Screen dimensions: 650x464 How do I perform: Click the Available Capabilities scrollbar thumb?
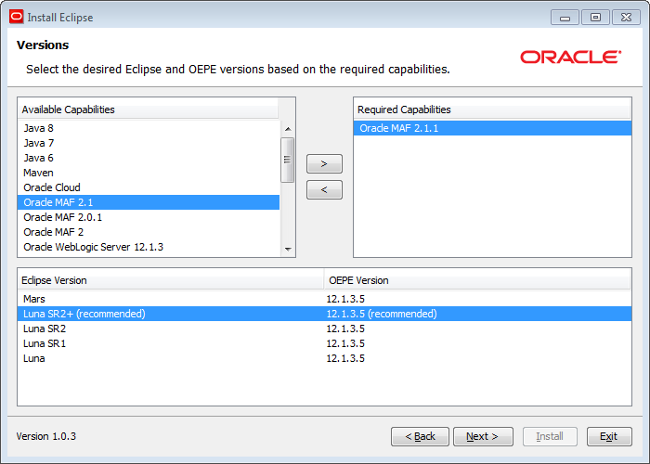pos(287,160)
